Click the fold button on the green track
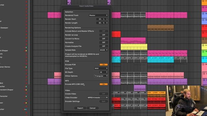 (x=203, y=52)
